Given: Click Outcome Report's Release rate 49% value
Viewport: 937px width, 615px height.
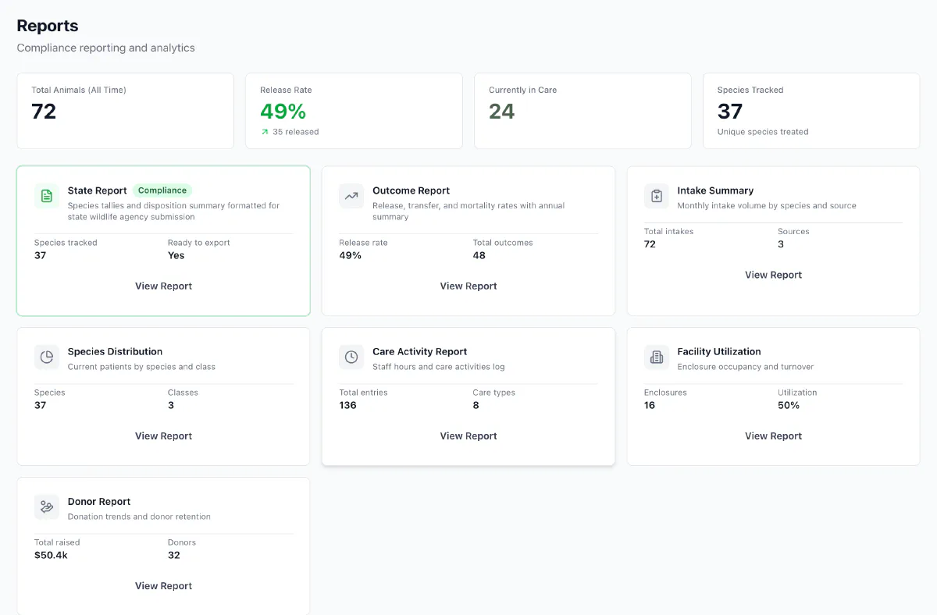Looking at the screenshot, I should pyautogui.click(x=351, y=255).
